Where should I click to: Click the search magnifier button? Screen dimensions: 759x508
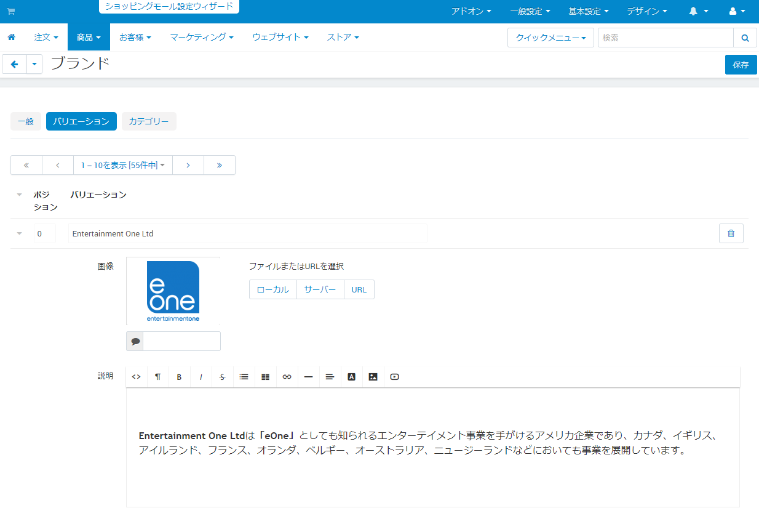[x=745, y=38]
